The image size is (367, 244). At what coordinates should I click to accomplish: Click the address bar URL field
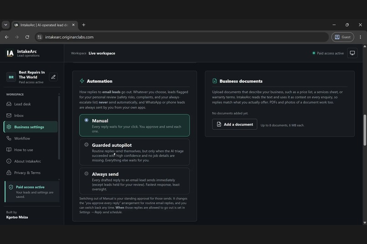[181, 37]
